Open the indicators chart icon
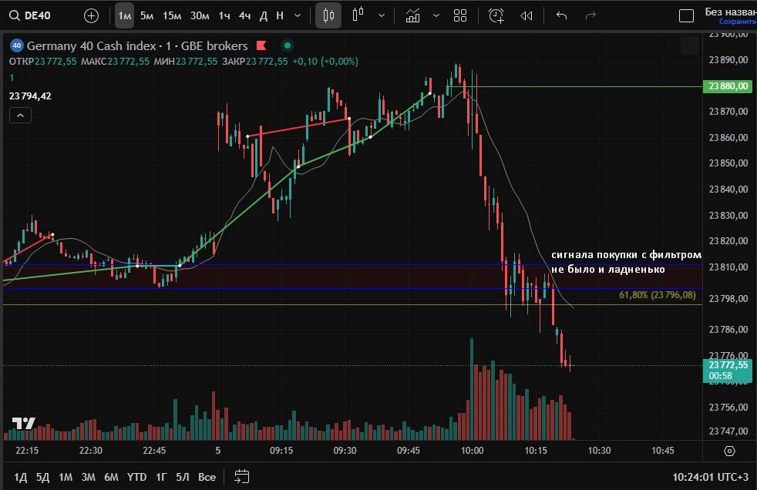The height and width of the screenshot is (490, 757). click(413, 15)
